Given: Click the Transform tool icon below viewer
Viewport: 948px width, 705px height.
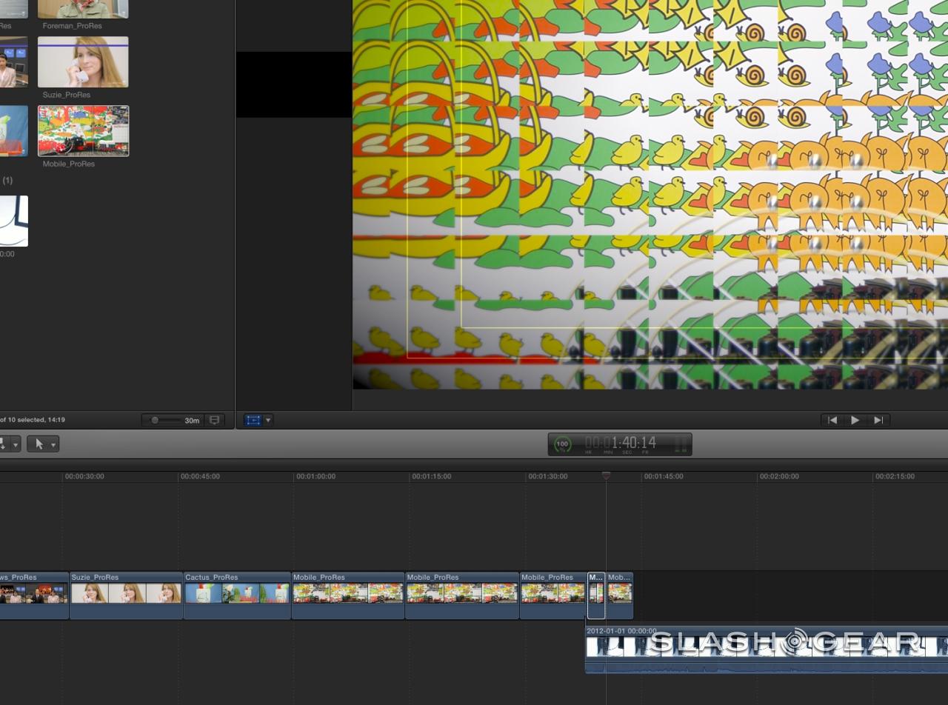Looking at the screenshot, I should pyautogui.click(x=253, y=420).
